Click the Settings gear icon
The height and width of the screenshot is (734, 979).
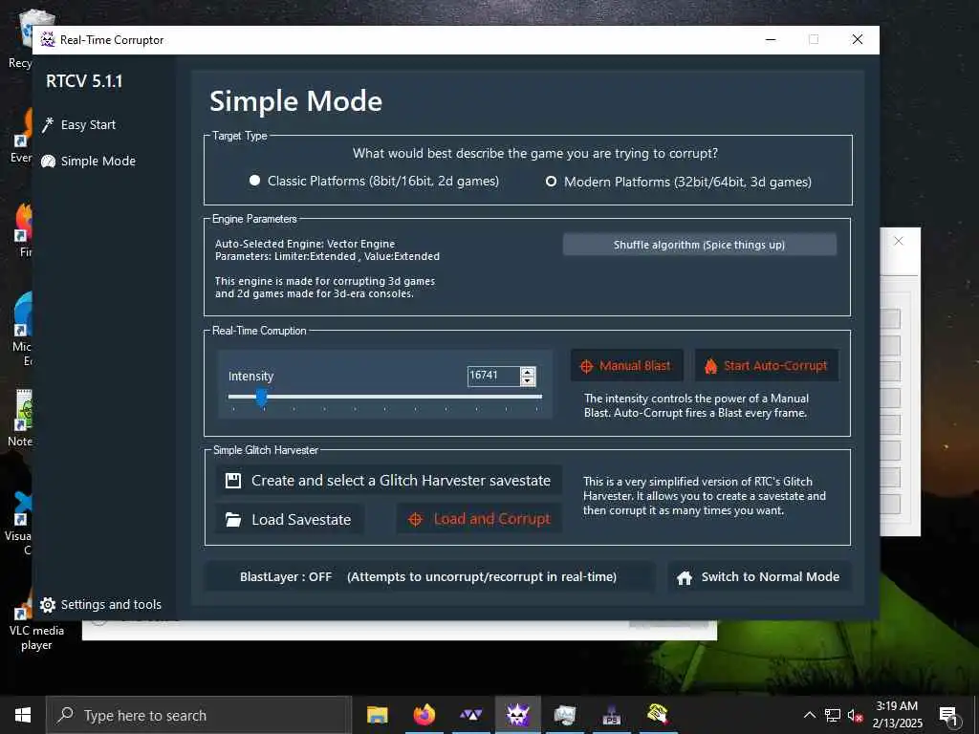[x=48, y=605]
